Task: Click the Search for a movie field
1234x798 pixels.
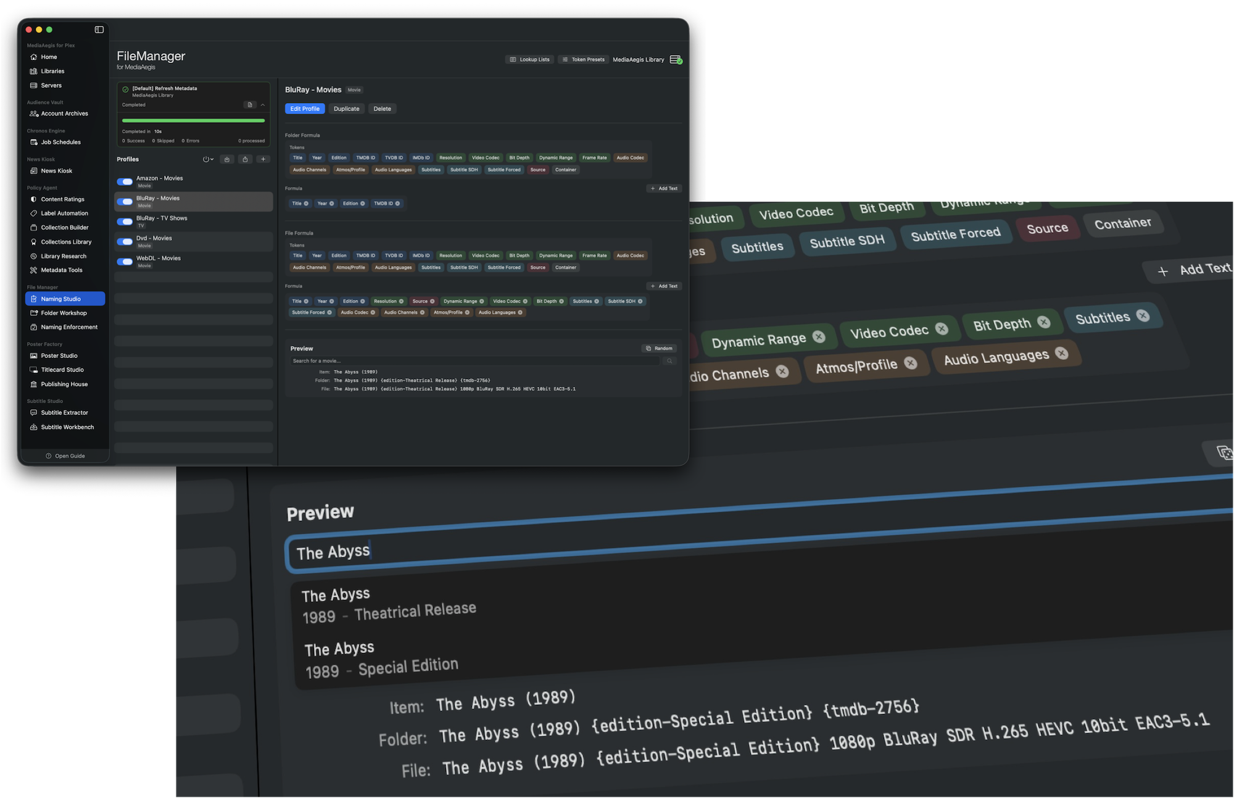Action: click(x=475, y=361)
